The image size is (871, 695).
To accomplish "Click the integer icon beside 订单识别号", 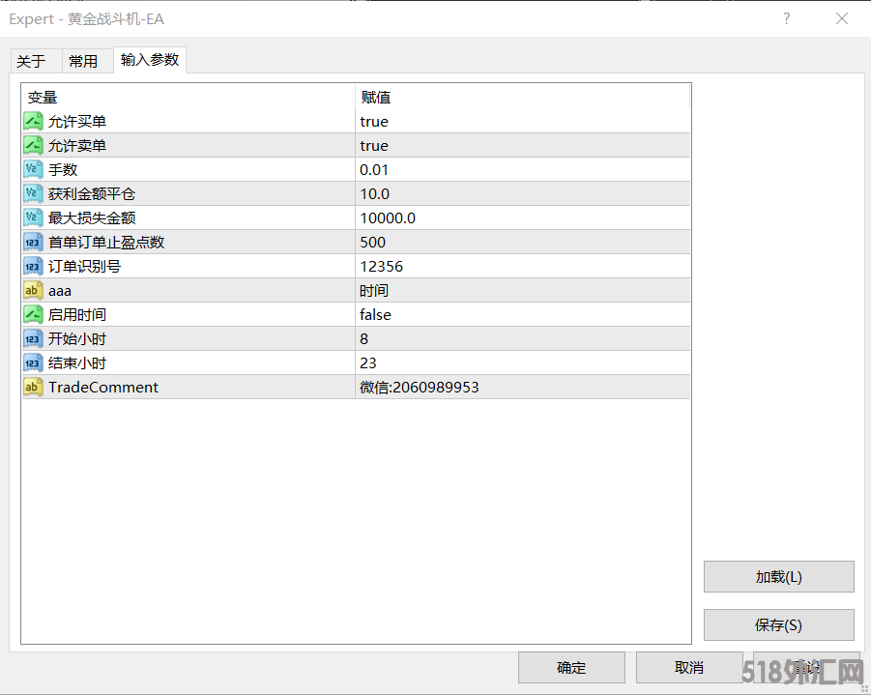I will 33,267.
